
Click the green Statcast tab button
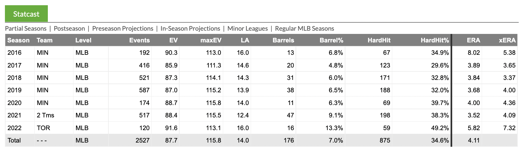(x=26, y=14)
